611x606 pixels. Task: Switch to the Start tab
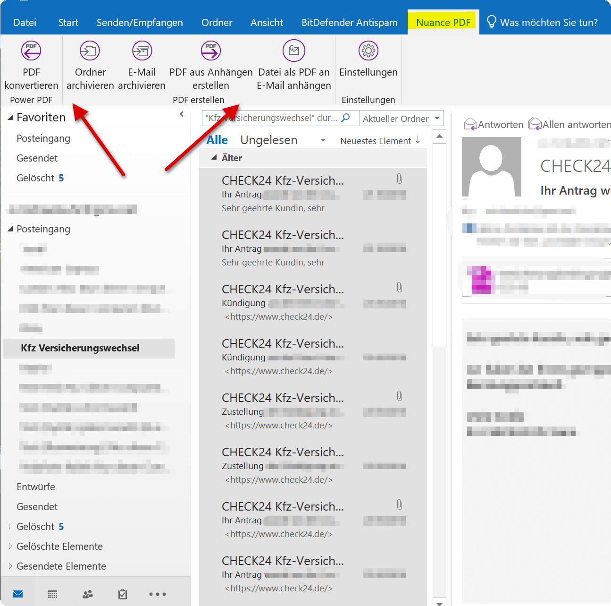coord(68,22)
